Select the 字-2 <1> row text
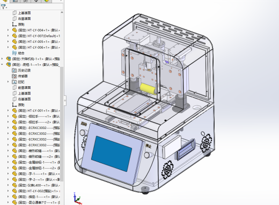The image size is (279, 205). [39, 179]
